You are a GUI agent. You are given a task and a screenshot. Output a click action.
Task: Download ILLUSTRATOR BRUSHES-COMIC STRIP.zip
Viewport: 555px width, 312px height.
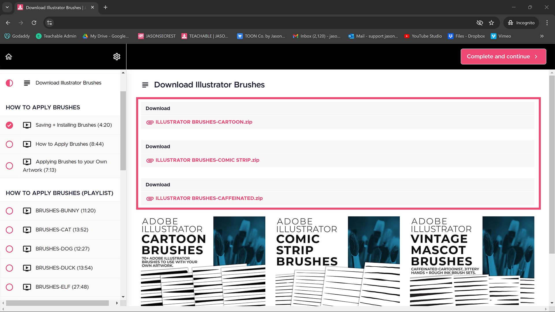tap(207, 160)
